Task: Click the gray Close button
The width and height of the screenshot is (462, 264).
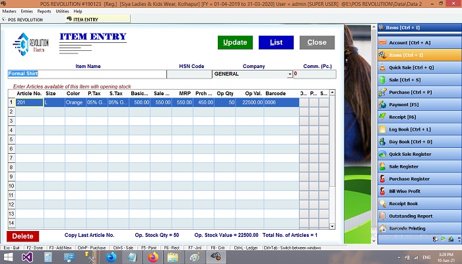Action: coord(317,42)
